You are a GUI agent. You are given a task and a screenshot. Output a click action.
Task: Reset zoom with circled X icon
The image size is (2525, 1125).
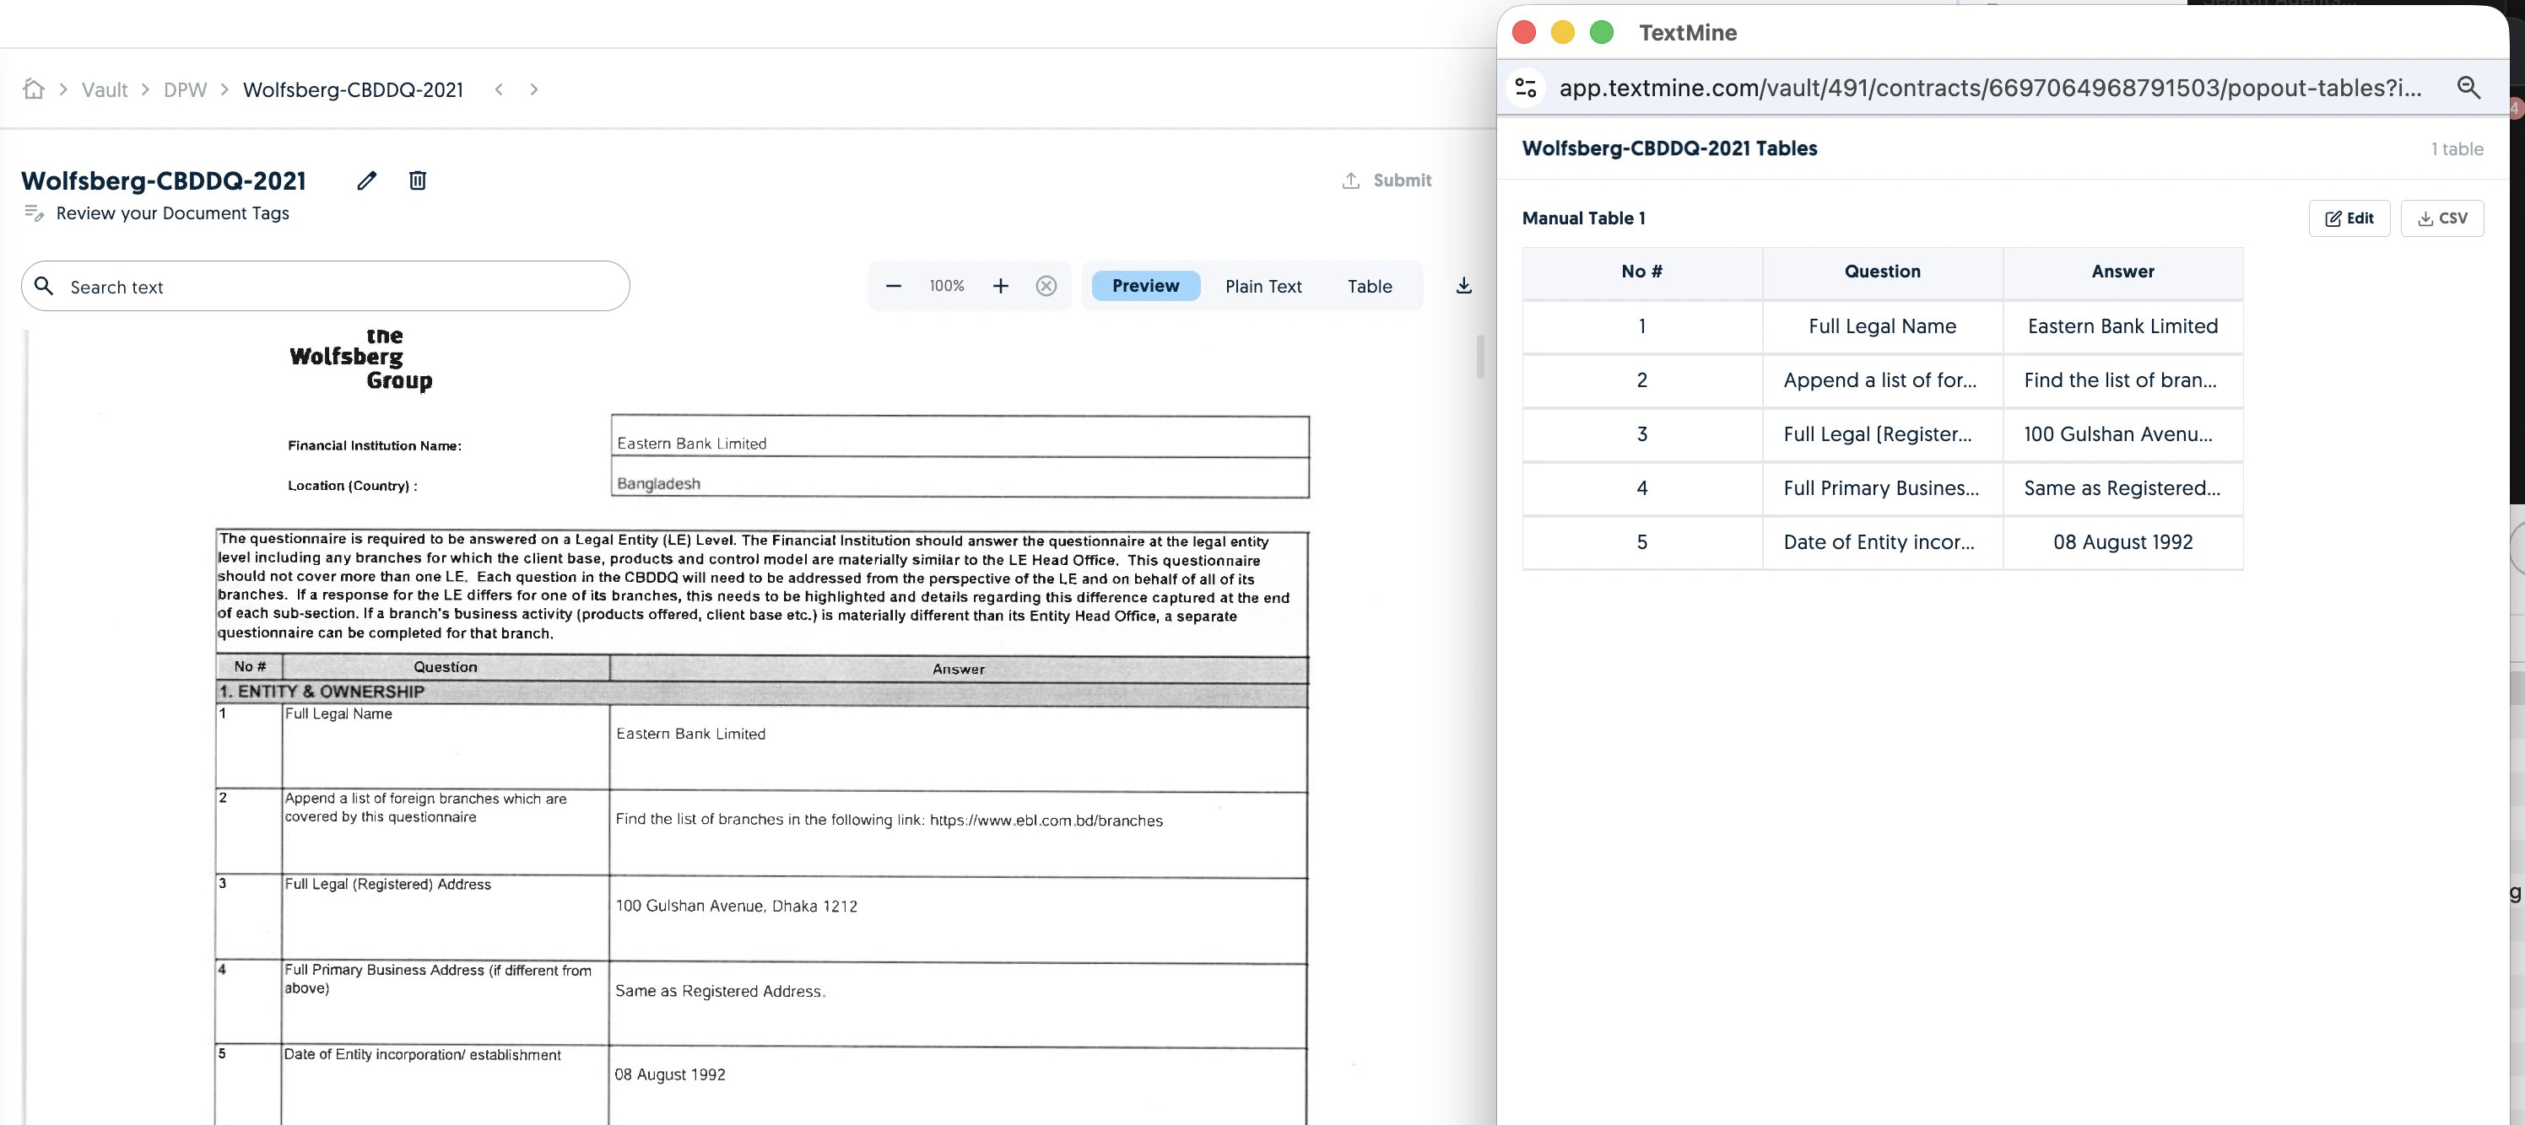[x=1046, y=286]
